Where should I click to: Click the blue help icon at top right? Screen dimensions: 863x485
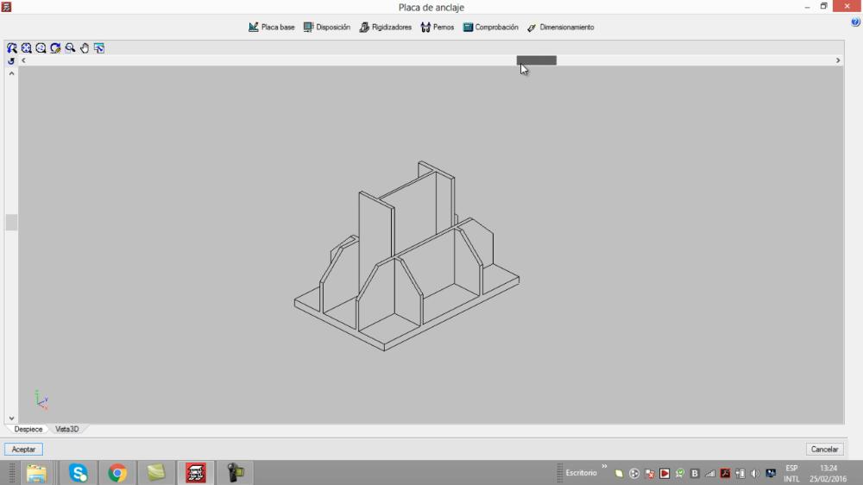click(855, 22)
